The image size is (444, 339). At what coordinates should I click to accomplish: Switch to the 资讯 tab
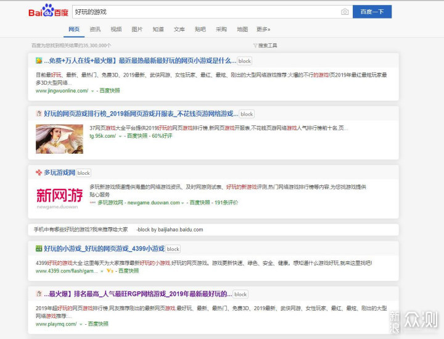click(95, 29)
